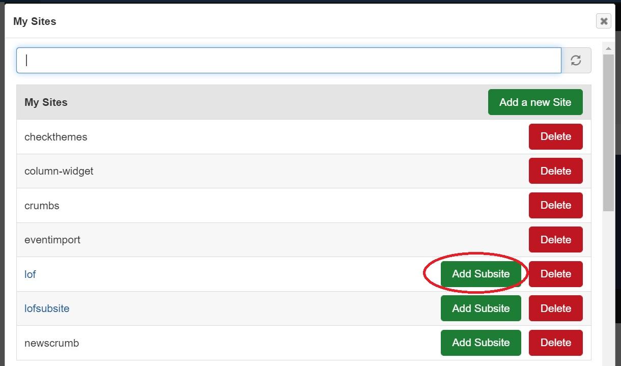Select the crumbs row text

(x=42, y=206)
